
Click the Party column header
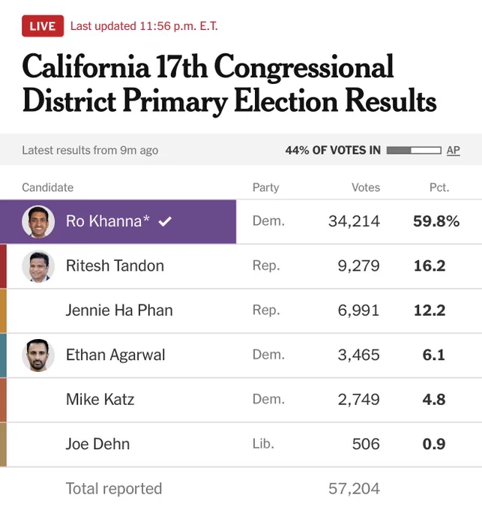pos(265,187)
